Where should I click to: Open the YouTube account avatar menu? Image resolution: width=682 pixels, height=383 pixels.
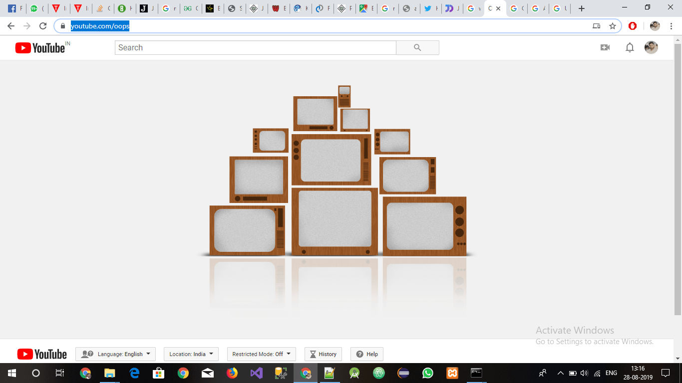pos(651,47)
